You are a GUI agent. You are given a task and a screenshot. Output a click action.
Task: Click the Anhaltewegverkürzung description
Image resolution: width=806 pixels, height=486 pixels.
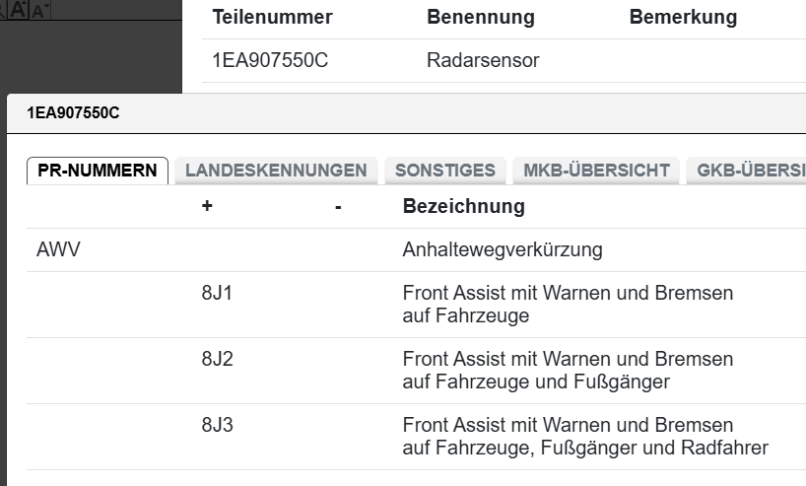click(503, 250)
